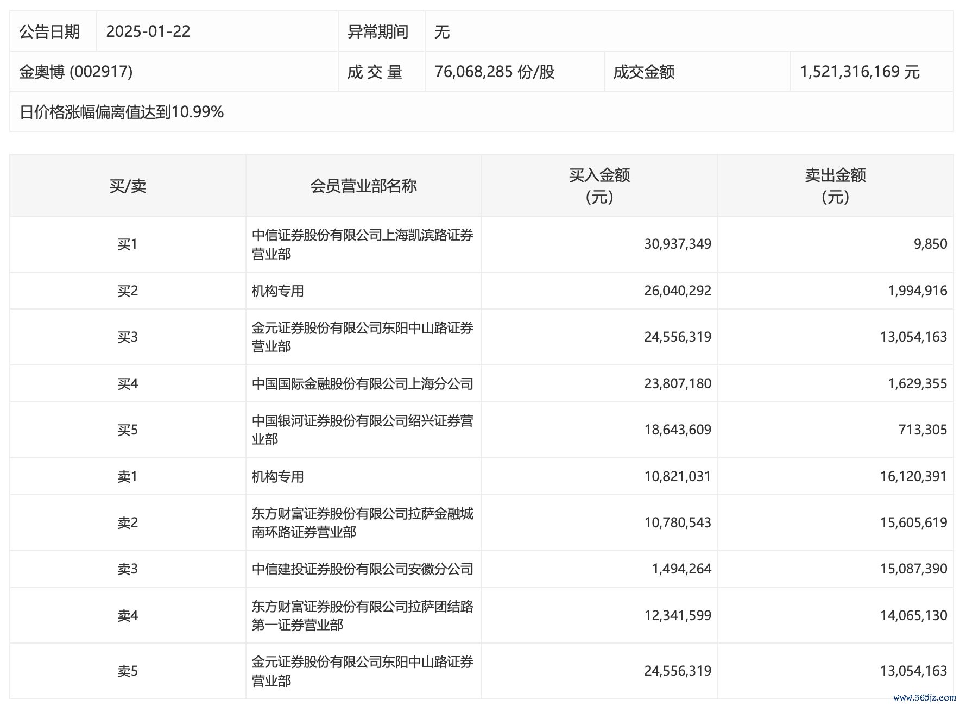Select the date 2025-01-22

tap(148, 31)
